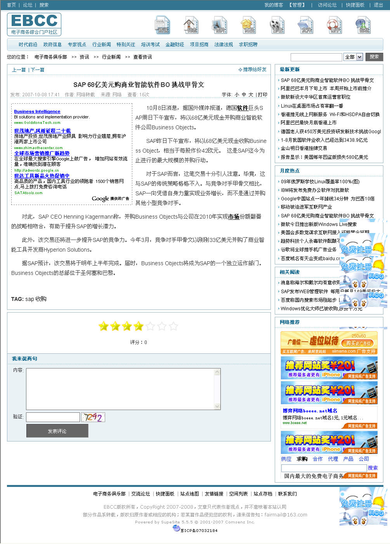Open 快捷面板 in the top bar
The height and width of the screenshot is (544, 390).
355,5
